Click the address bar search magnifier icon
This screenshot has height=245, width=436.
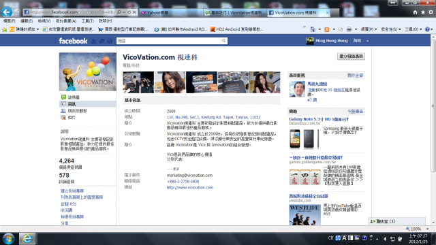(x=119, y=12)
